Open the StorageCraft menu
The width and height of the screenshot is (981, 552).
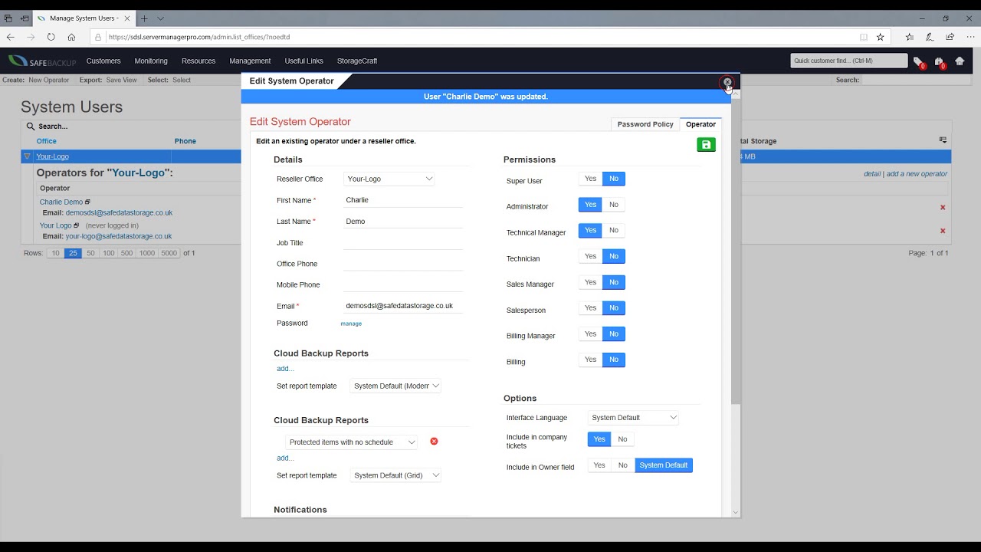click(x=357, y=61)
